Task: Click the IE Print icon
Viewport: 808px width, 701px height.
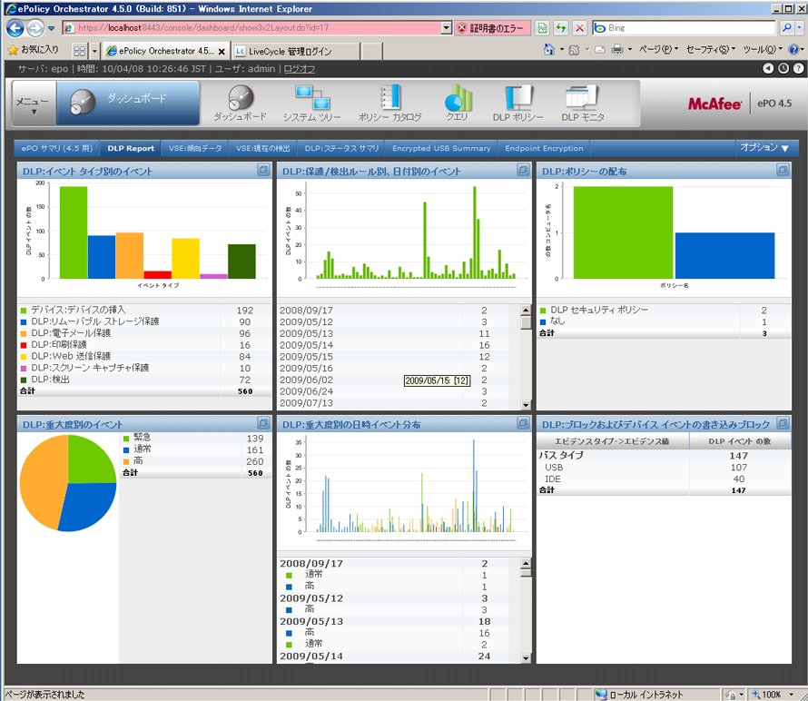Action: coord(617,49)
